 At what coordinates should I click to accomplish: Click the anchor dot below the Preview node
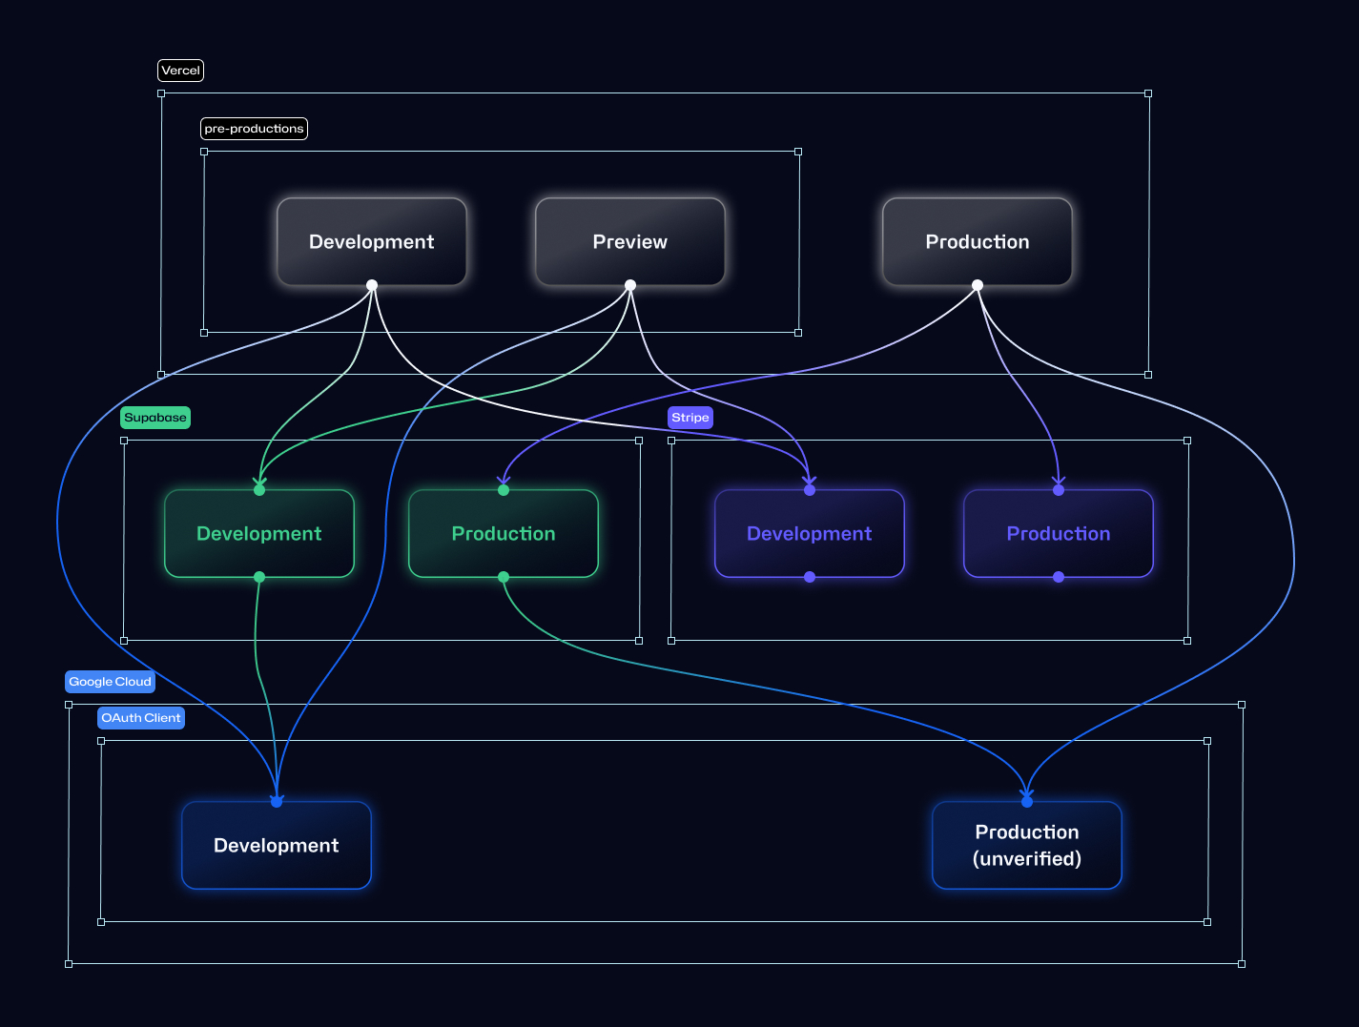tap(629, 284)
